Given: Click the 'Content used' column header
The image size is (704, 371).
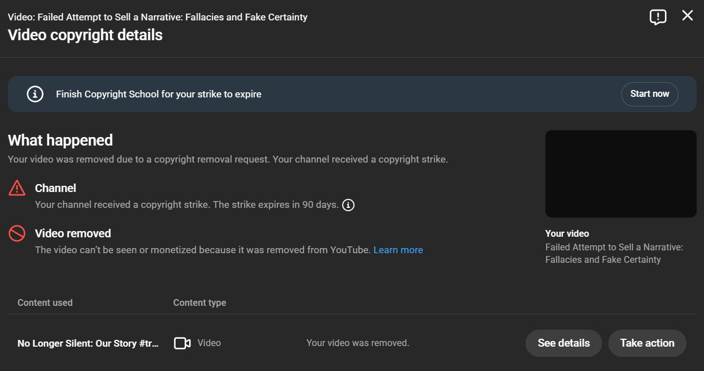Looking at the screenshot, I should tap(45, 302).
